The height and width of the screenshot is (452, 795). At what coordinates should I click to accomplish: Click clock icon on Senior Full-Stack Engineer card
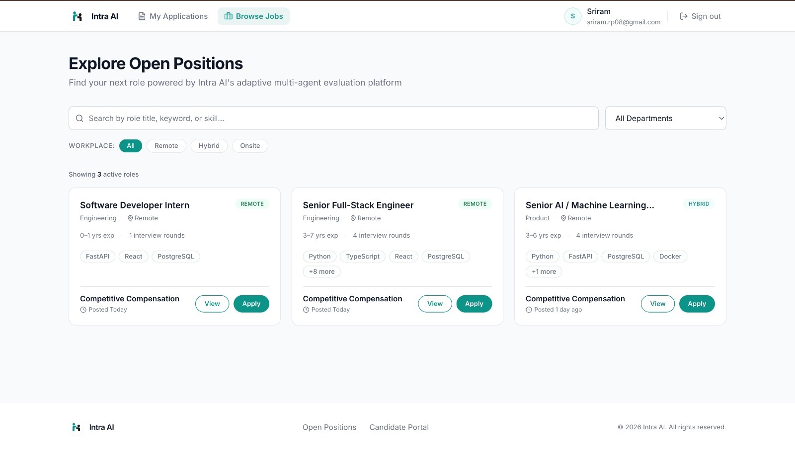coord(306,310)
